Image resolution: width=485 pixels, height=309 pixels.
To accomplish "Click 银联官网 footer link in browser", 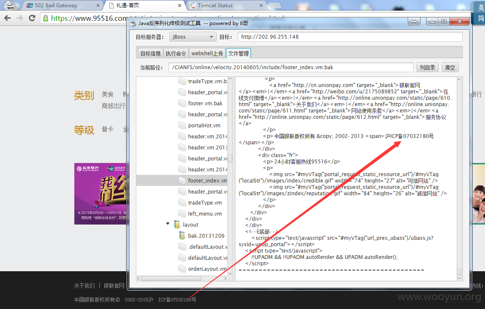I will (114, 286).
